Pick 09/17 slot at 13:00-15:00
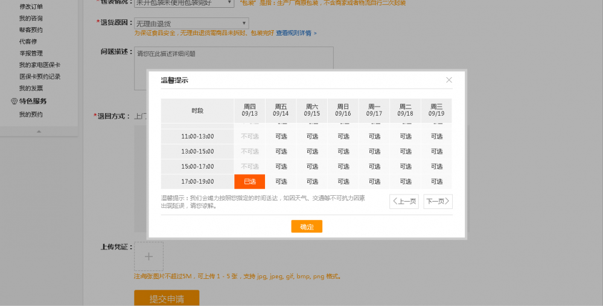Image resolution: width=603 pixels, height=306 pixels. pos(374,151)
